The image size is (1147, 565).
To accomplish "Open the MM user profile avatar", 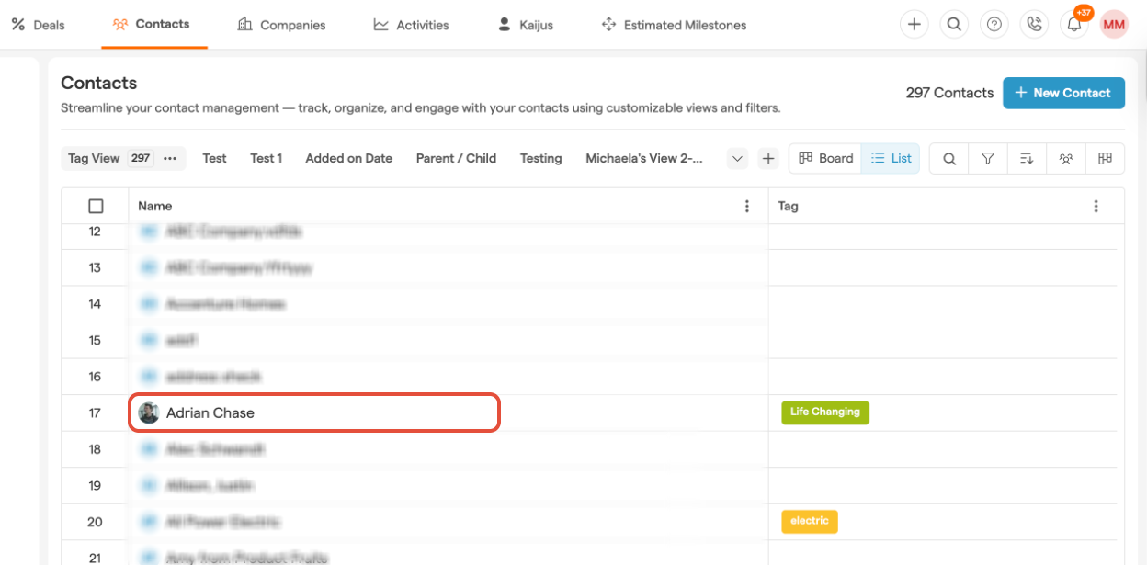I will point(1114,25).
